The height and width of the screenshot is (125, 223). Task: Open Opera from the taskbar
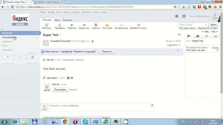75,122
